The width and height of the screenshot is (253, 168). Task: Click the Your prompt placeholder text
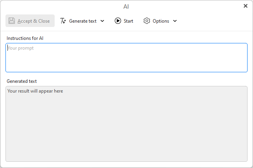click(x=21, y=48)
